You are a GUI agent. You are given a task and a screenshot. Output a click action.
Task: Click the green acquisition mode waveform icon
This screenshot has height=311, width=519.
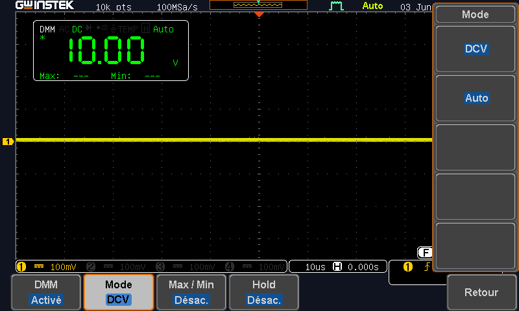pyautogui.click(x=336, y=6)
